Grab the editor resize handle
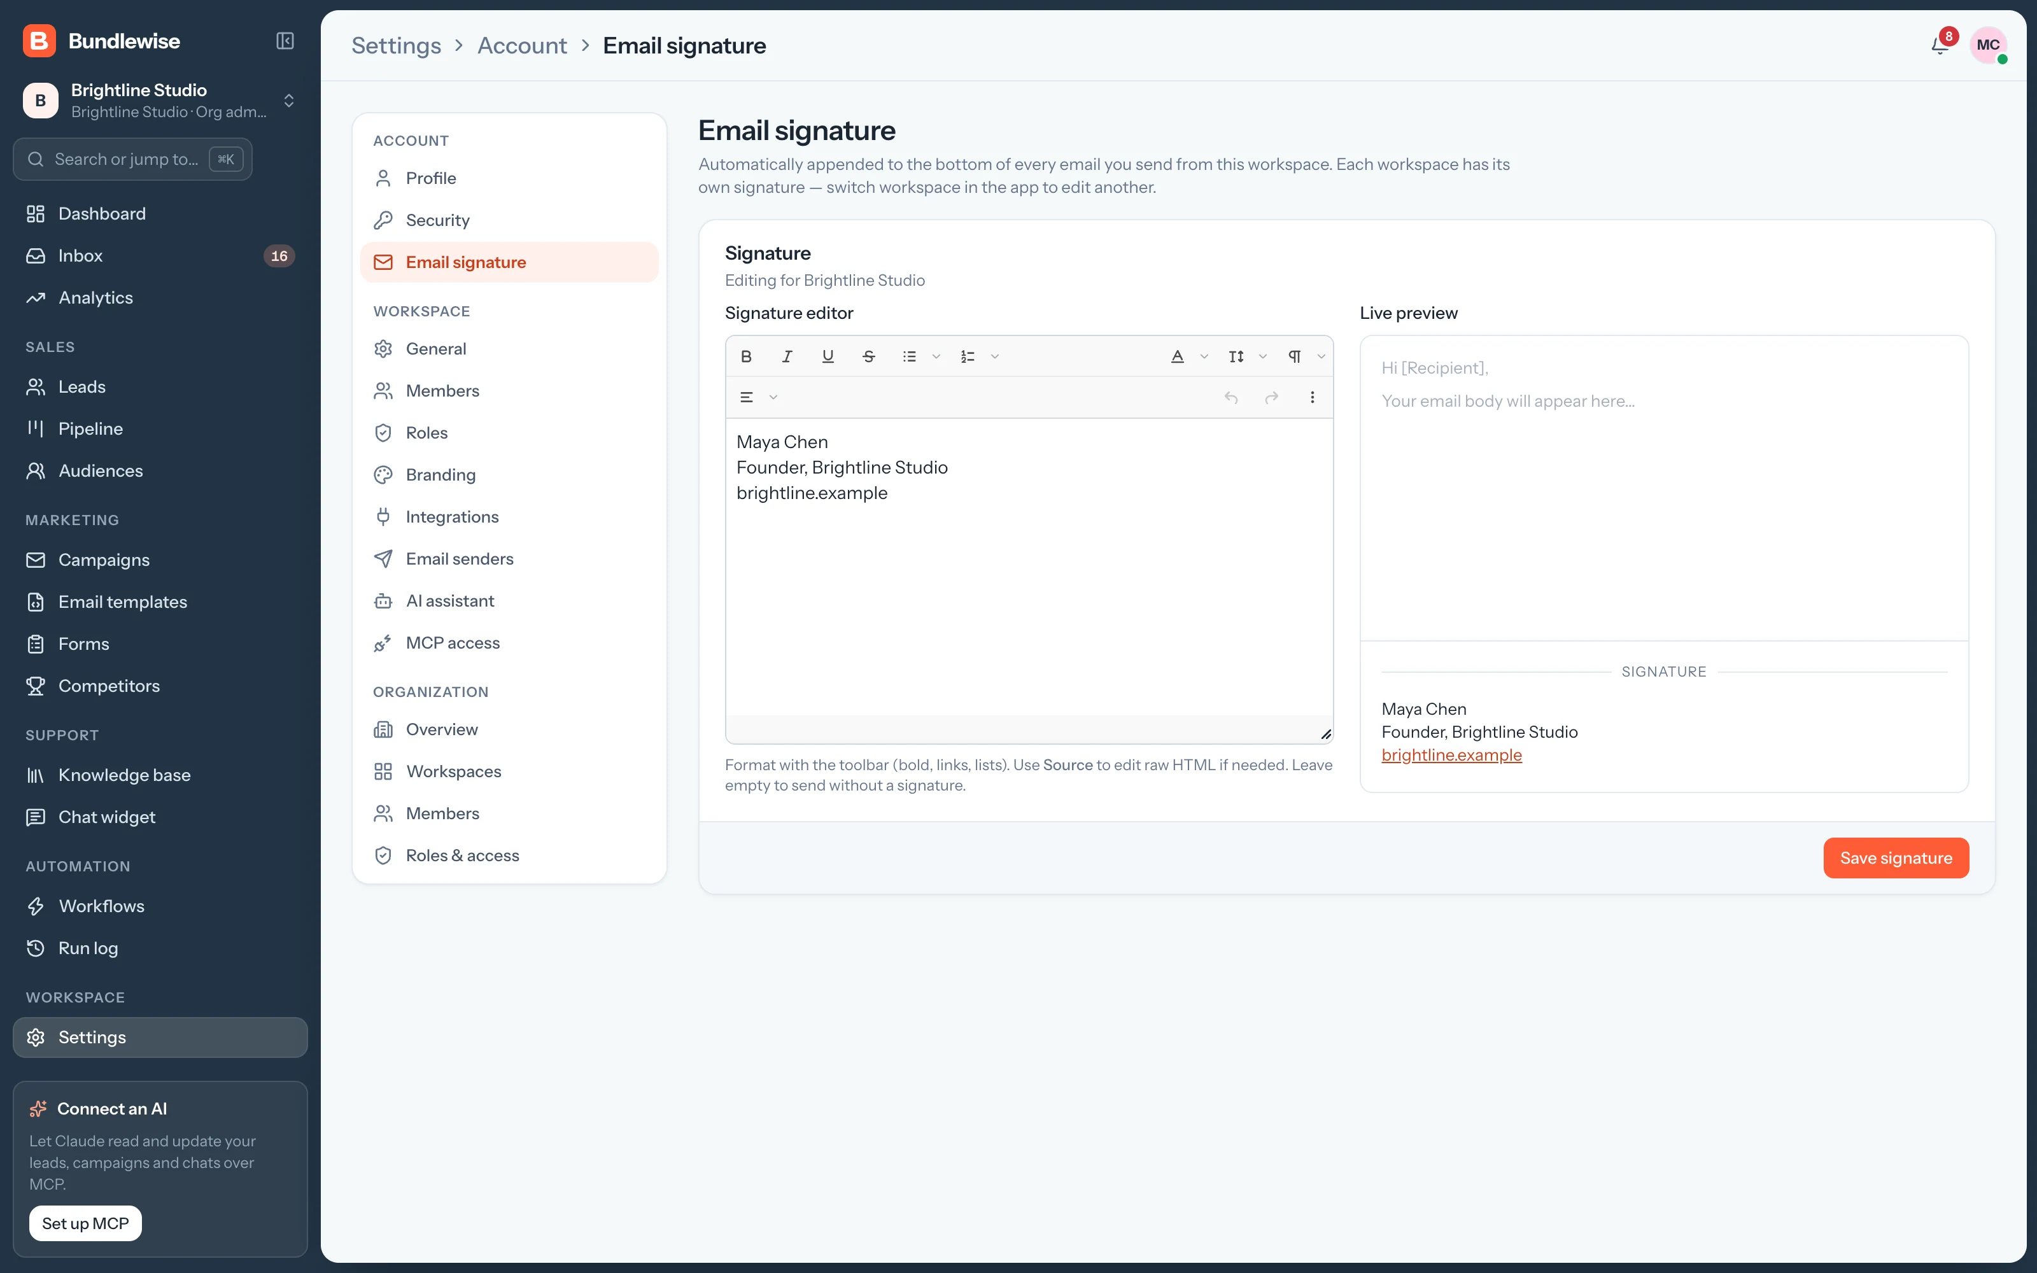Screen dimensions: 2037x1273 (x=1326, y=735)
